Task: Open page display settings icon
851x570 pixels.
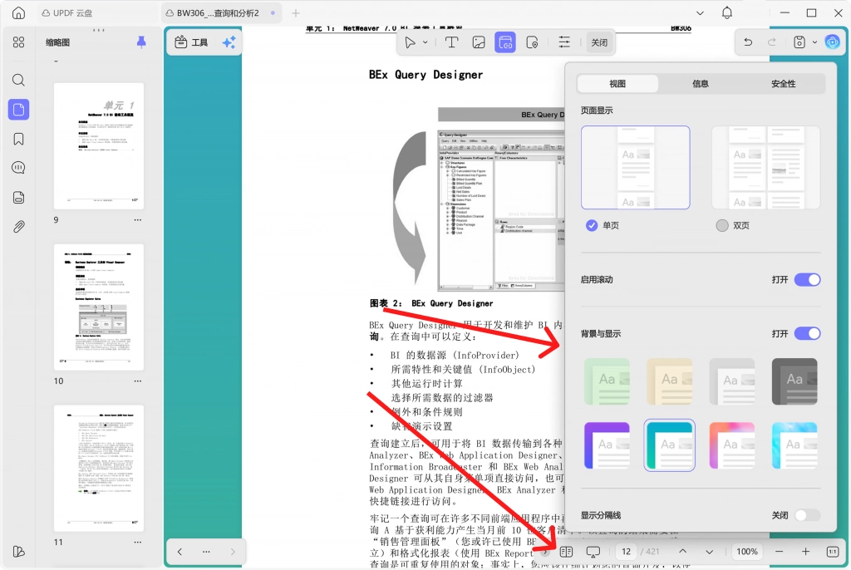Action: tap(566, 552)
